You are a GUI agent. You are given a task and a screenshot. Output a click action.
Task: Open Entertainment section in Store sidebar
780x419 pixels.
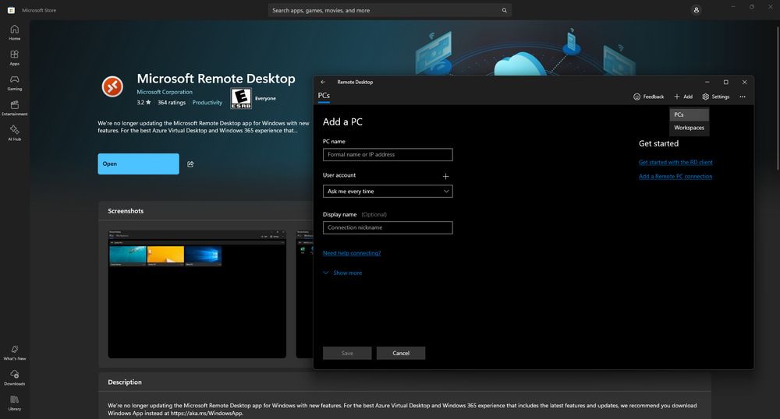tap(14, 107)
